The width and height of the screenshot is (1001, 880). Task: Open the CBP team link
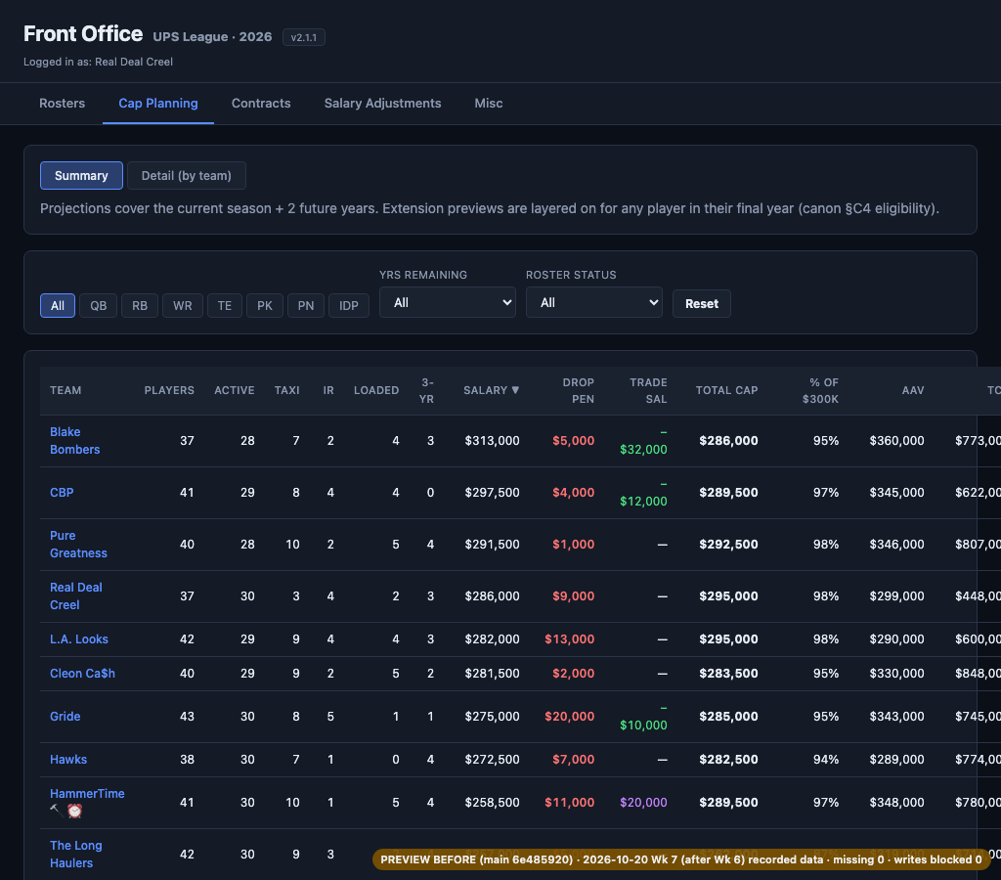62,493
